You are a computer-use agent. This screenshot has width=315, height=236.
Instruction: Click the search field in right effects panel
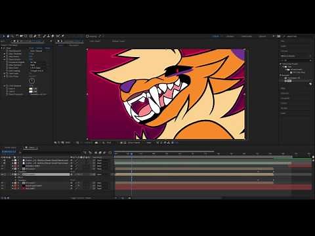(296, 60)
